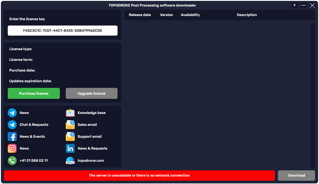The height and width of the screenshot is (184, 319).
Task: Click the Purchase date label
Action: coord(22,70)
